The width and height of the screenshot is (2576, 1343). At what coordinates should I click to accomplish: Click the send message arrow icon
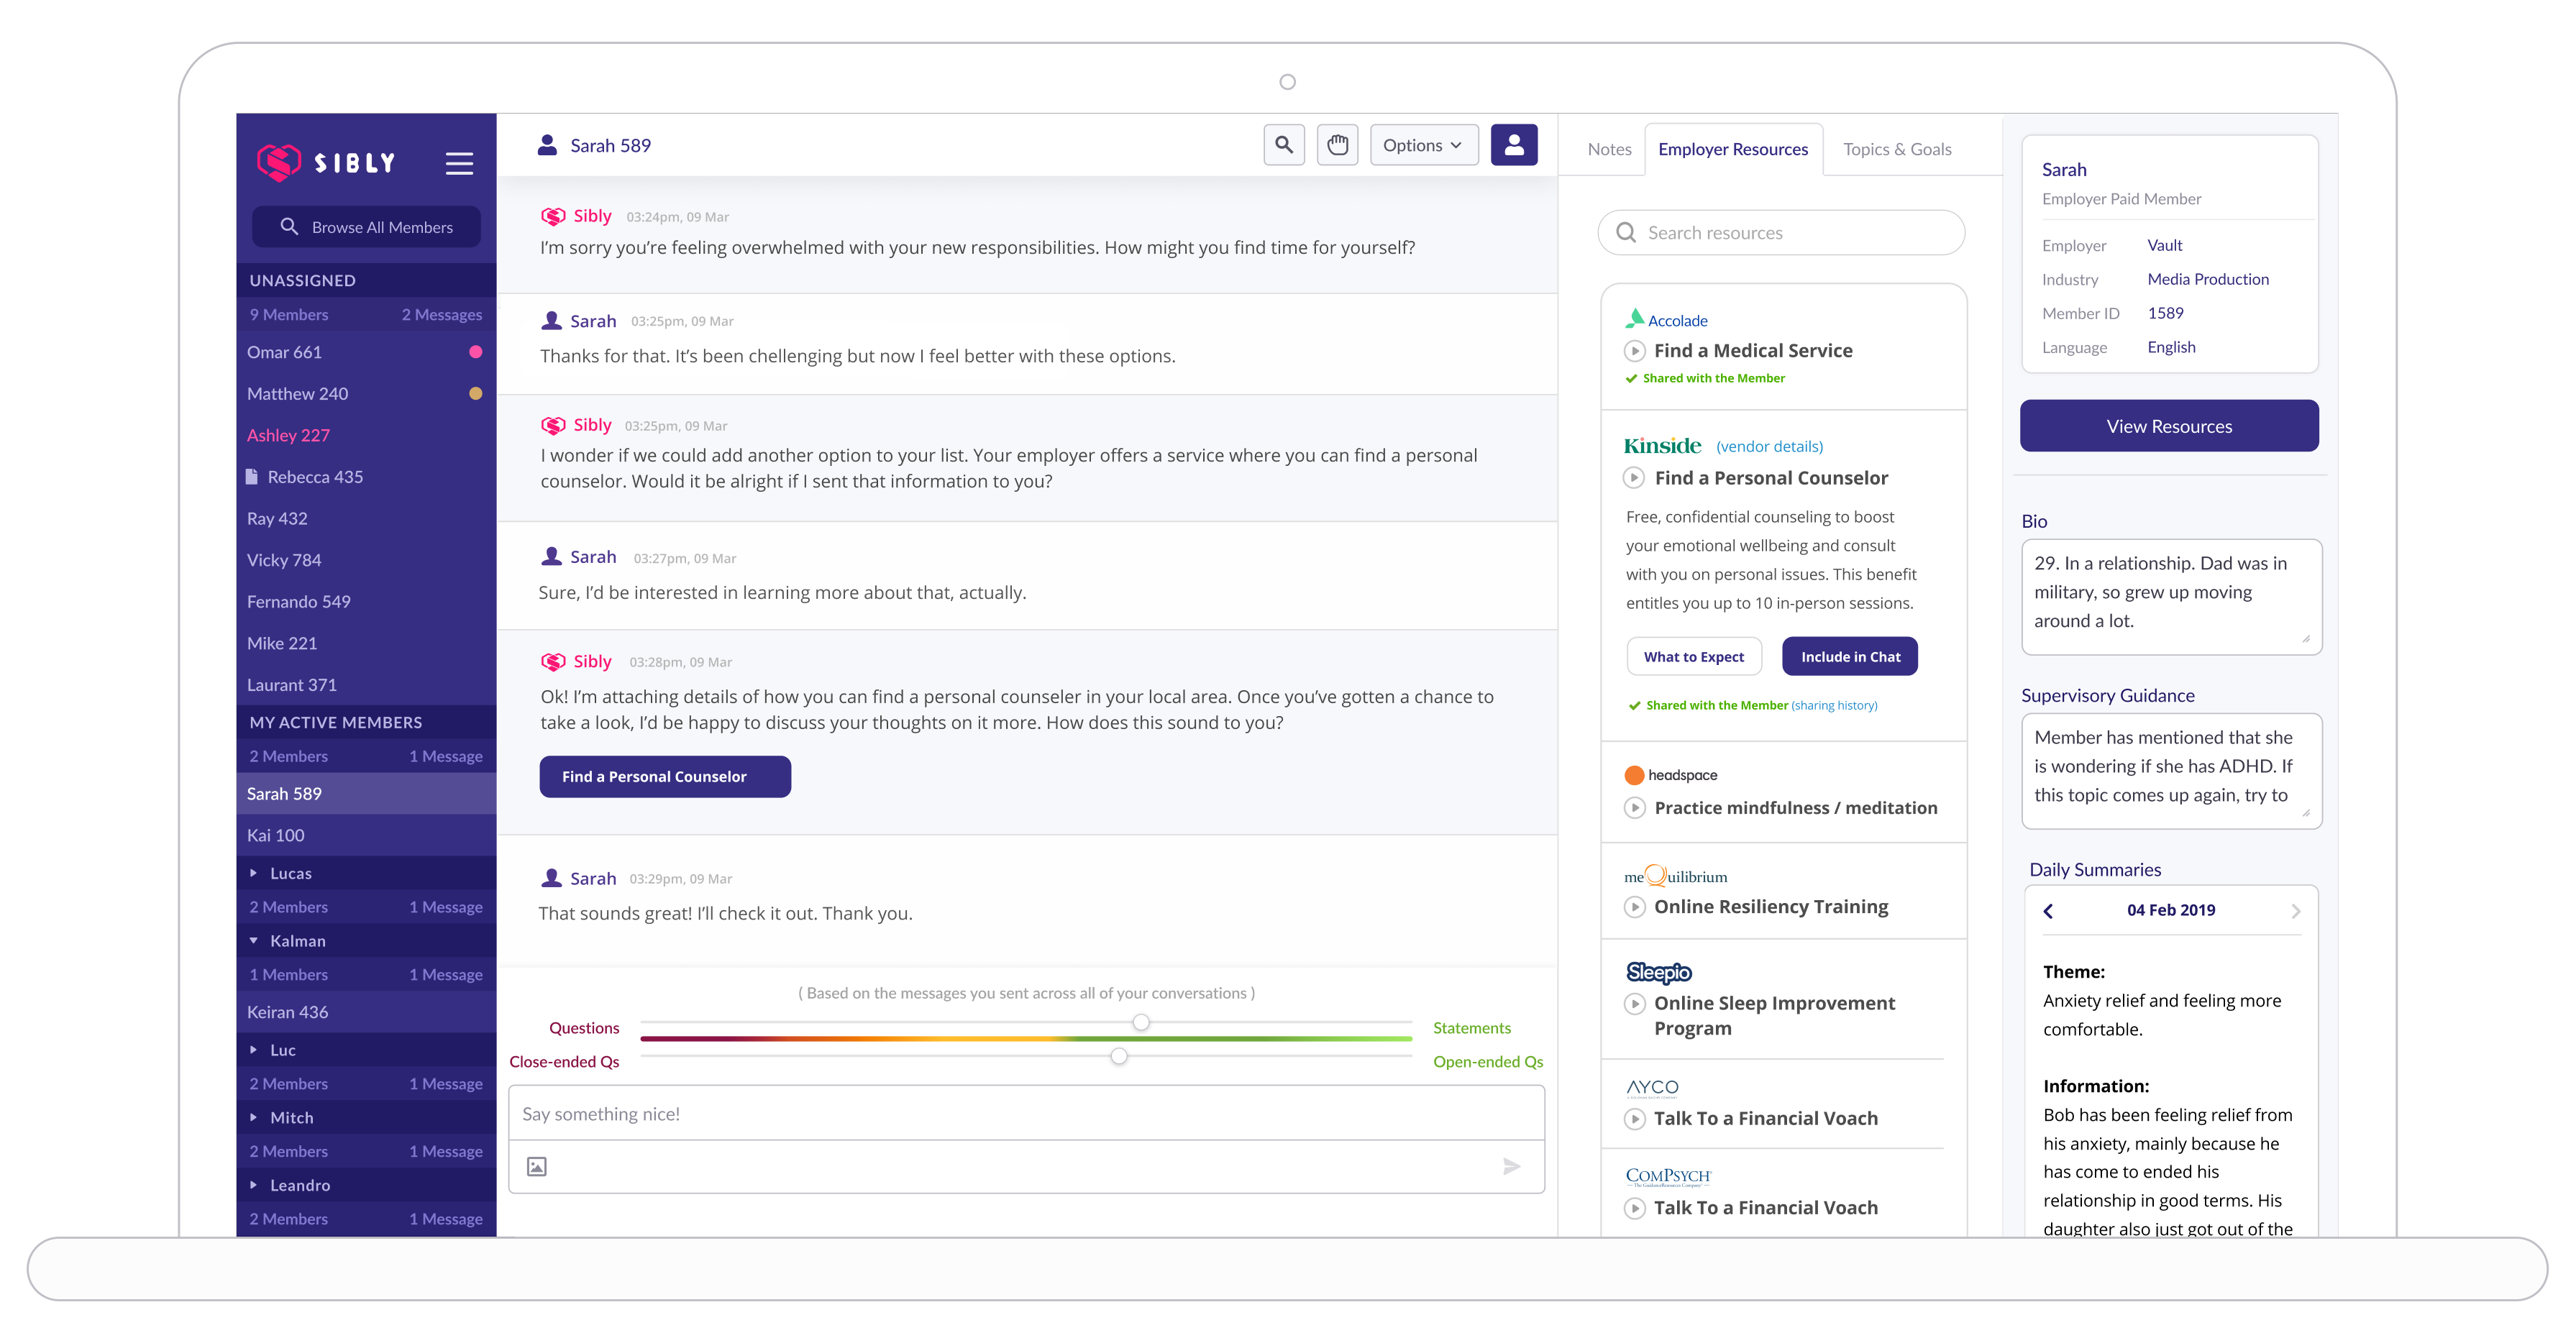tap(1511, 1166)
